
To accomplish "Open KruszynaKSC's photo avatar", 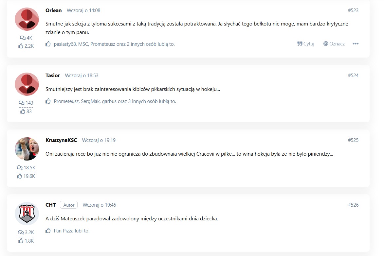I will pos(27,149).
